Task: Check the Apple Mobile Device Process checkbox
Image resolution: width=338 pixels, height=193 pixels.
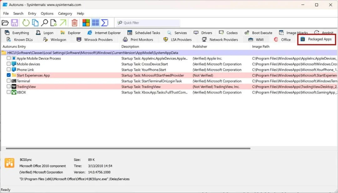Action: [x=9, y=58]
